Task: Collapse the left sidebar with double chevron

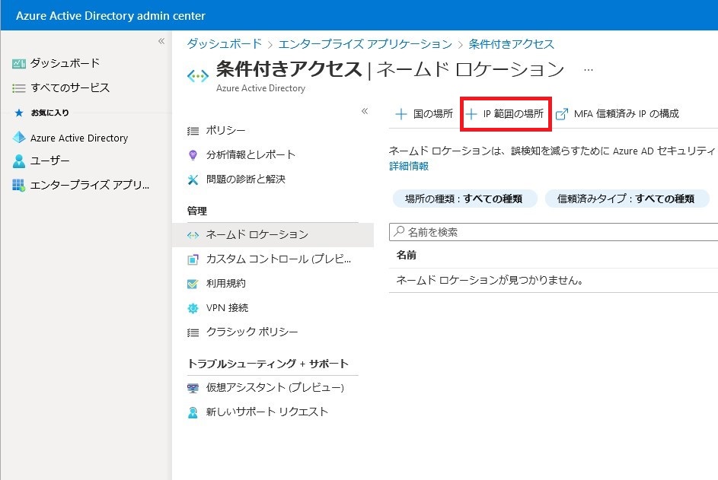Action: coord(161,41)
